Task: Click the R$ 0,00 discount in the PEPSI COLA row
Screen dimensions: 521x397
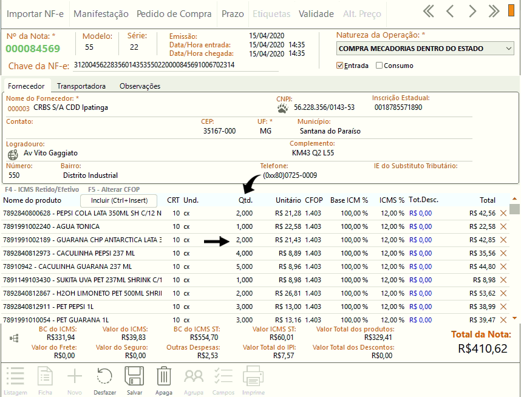Action: [420, 213]
